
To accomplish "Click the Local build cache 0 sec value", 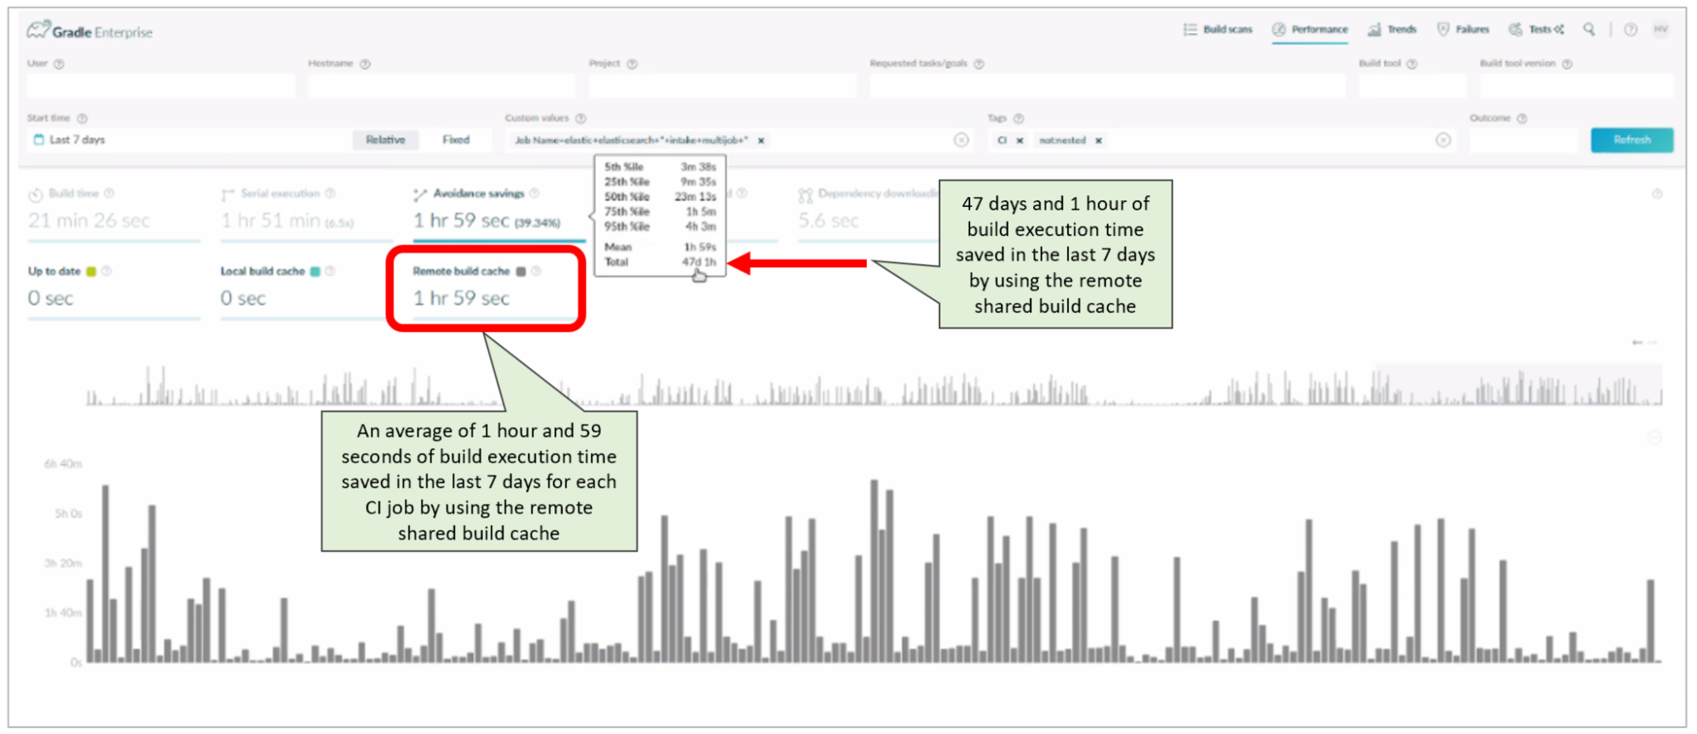I will click(243, 298).
